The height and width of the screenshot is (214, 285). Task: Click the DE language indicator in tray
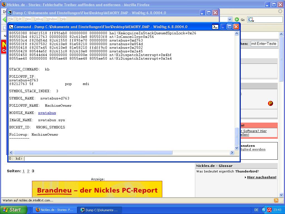coord(256,210)
